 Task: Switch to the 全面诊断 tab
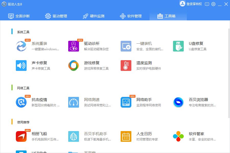19,16
